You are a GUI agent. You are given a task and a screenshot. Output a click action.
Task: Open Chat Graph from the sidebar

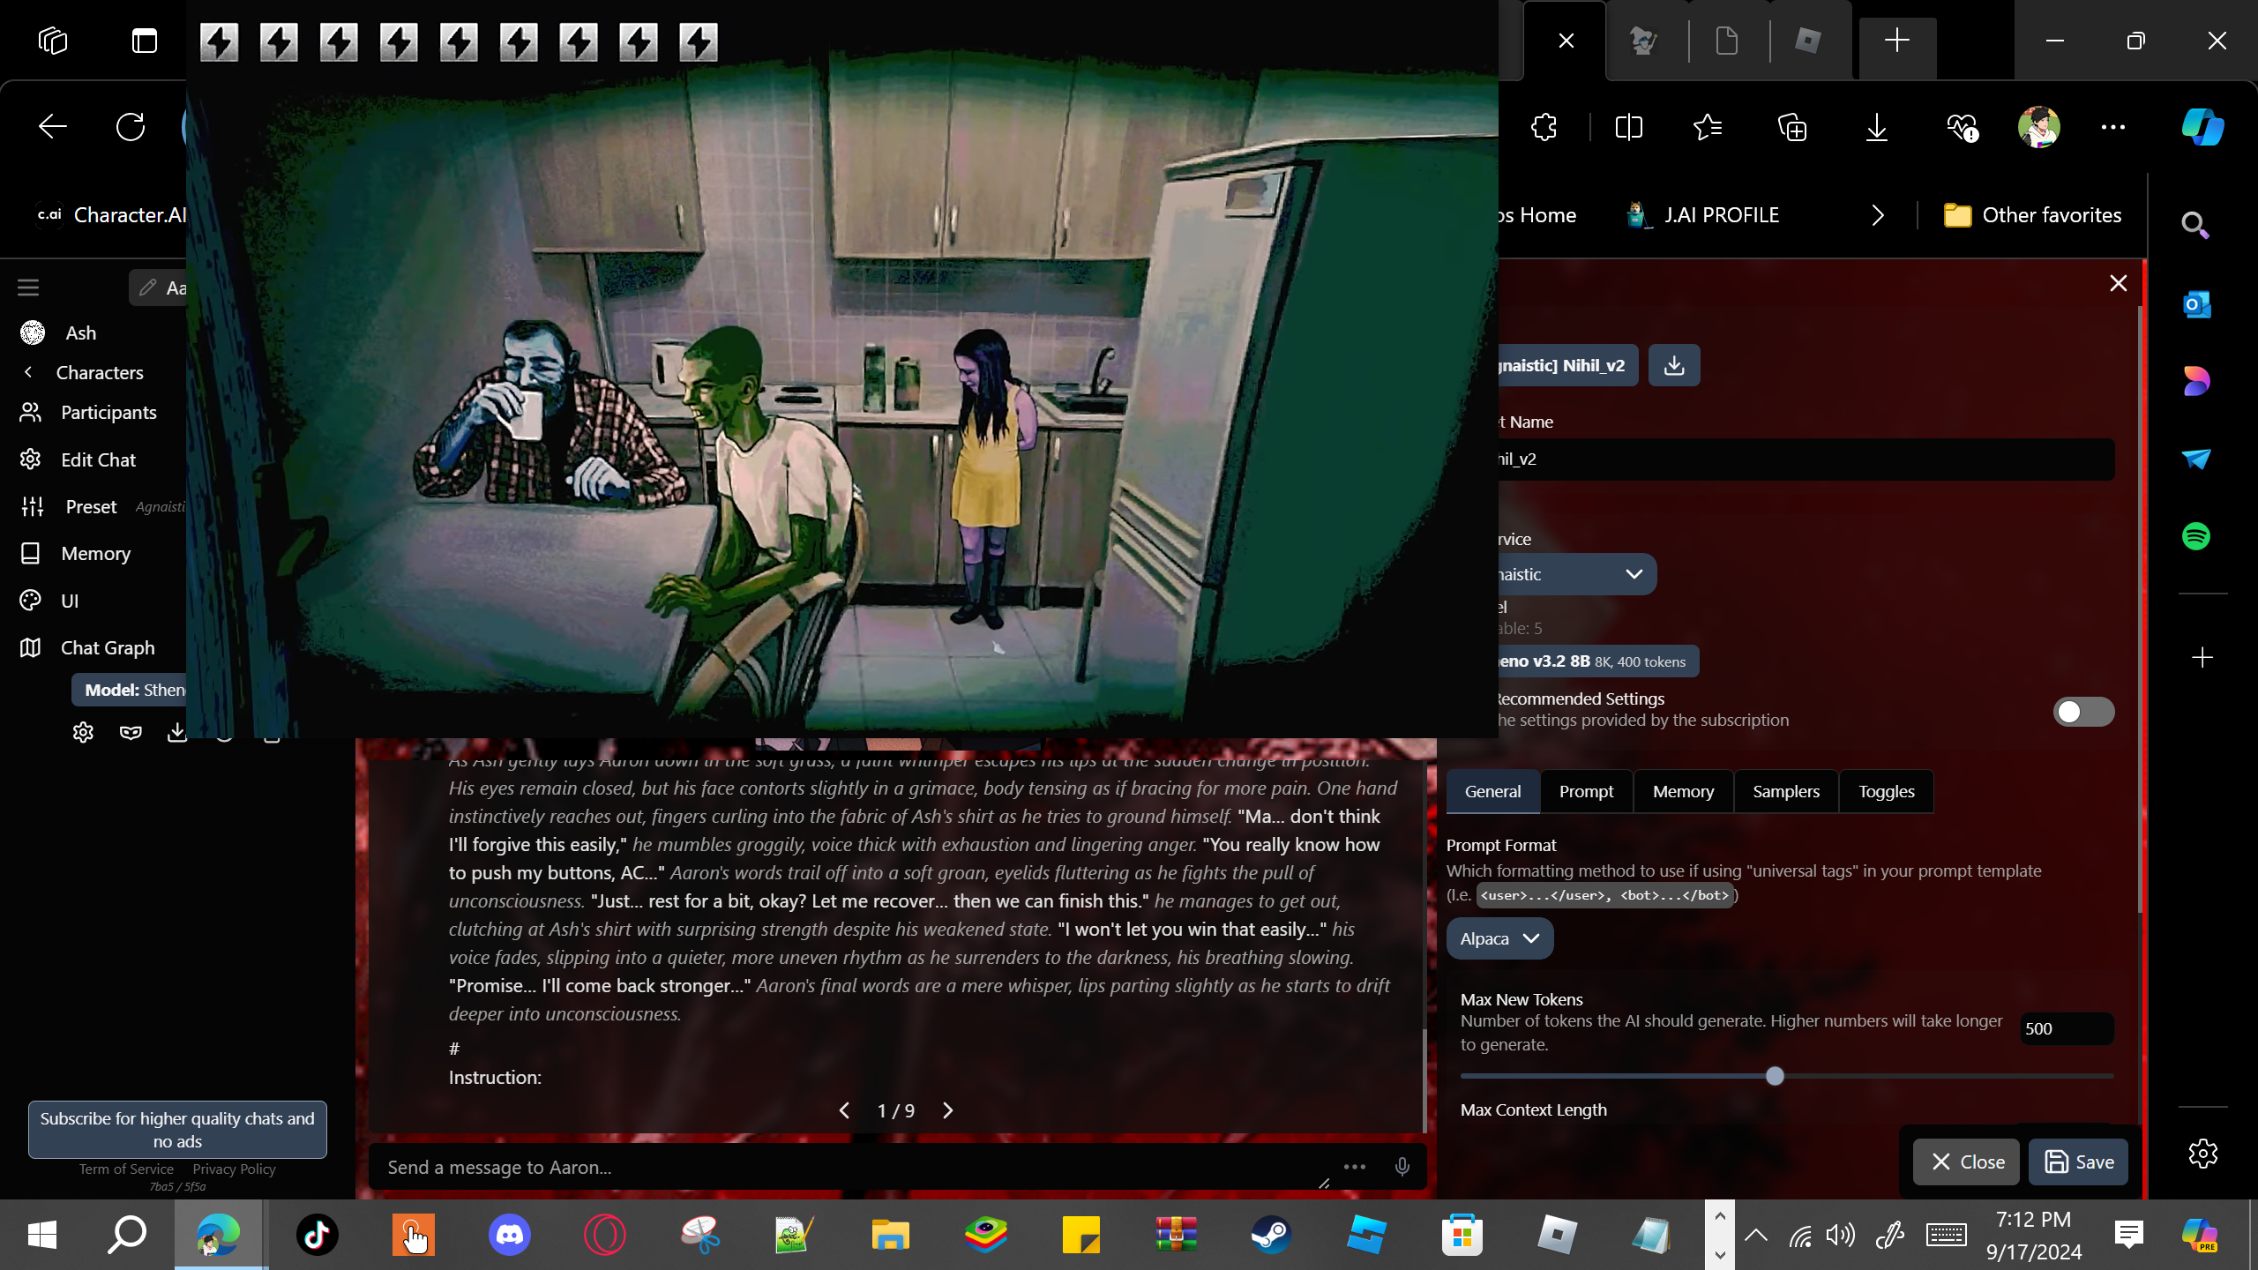click(107, 647)
